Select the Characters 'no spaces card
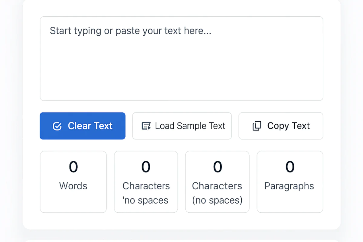Image resolution: width=363 pixels, height=242 pixels. coord(146,181)
